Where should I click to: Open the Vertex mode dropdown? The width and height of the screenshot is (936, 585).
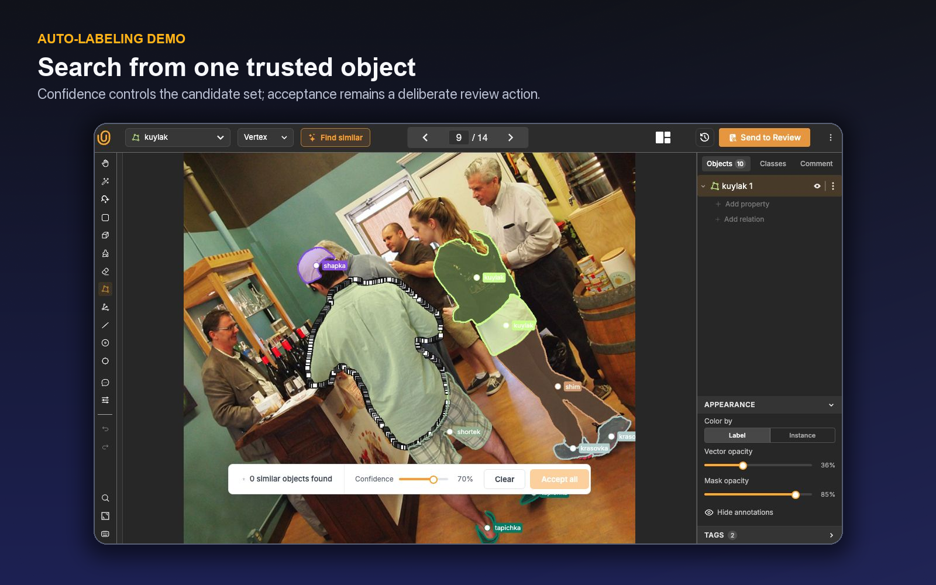tap(265, 137)
